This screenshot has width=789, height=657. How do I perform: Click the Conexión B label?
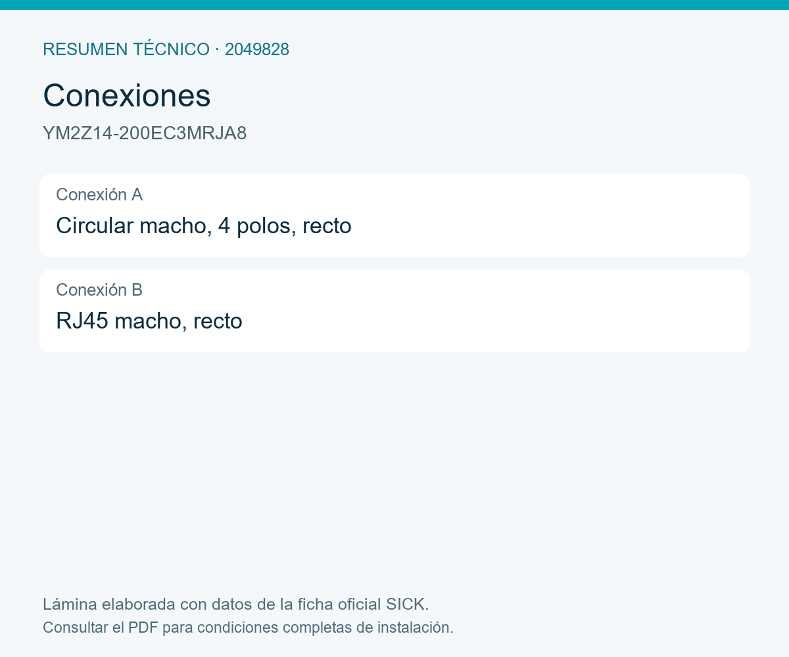tap(99, 290)
